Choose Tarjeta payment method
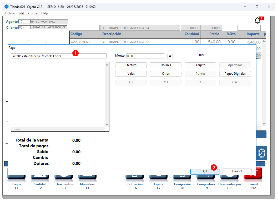The height and width of the screenshot is (201, 278). pyautogui.click(x=200, y=65)
